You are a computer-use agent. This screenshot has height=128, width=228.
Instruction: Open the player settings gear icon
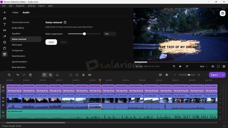pos(224,66)
